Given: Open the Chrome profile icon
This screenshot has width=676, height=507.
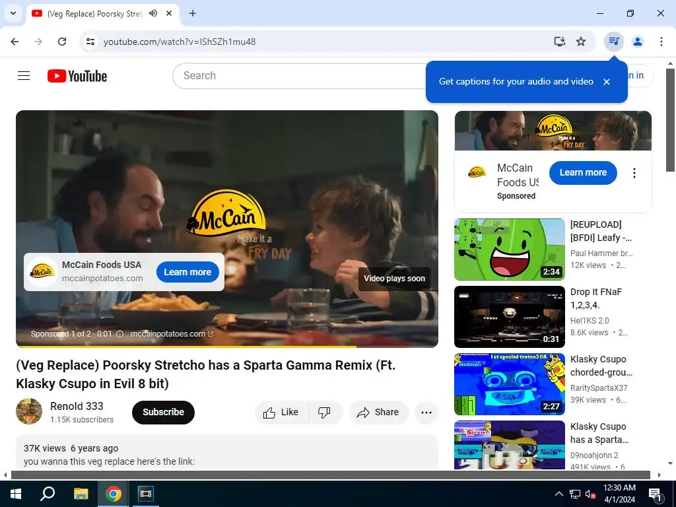Looking at the screenshot, I should point(638,42).
